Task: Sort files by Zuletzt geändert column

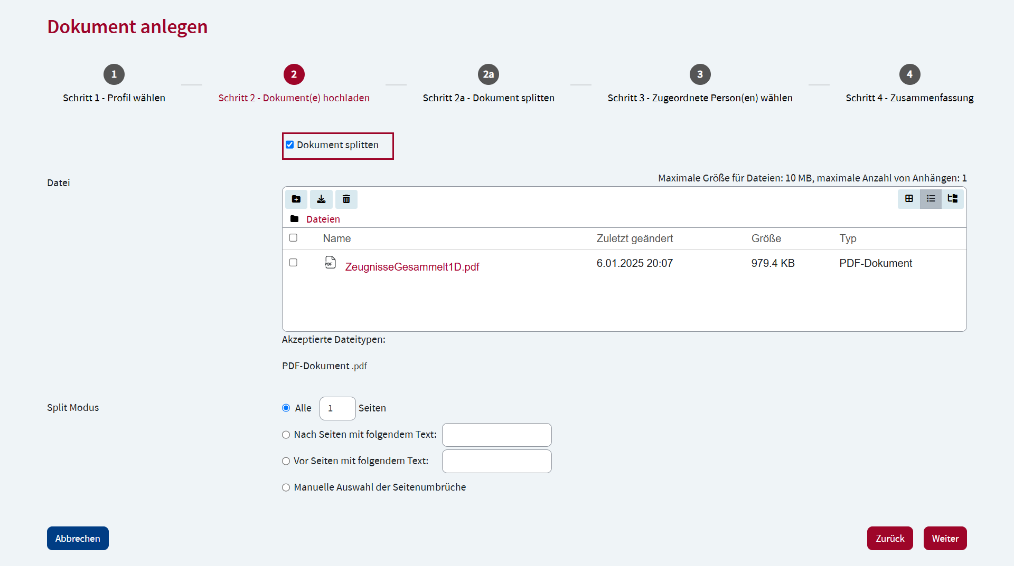Action: coord(634,238)
